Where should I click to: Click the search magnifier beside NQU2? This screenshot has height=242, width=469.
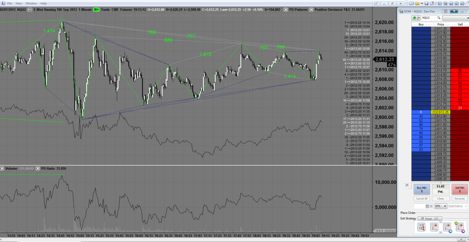438,17
